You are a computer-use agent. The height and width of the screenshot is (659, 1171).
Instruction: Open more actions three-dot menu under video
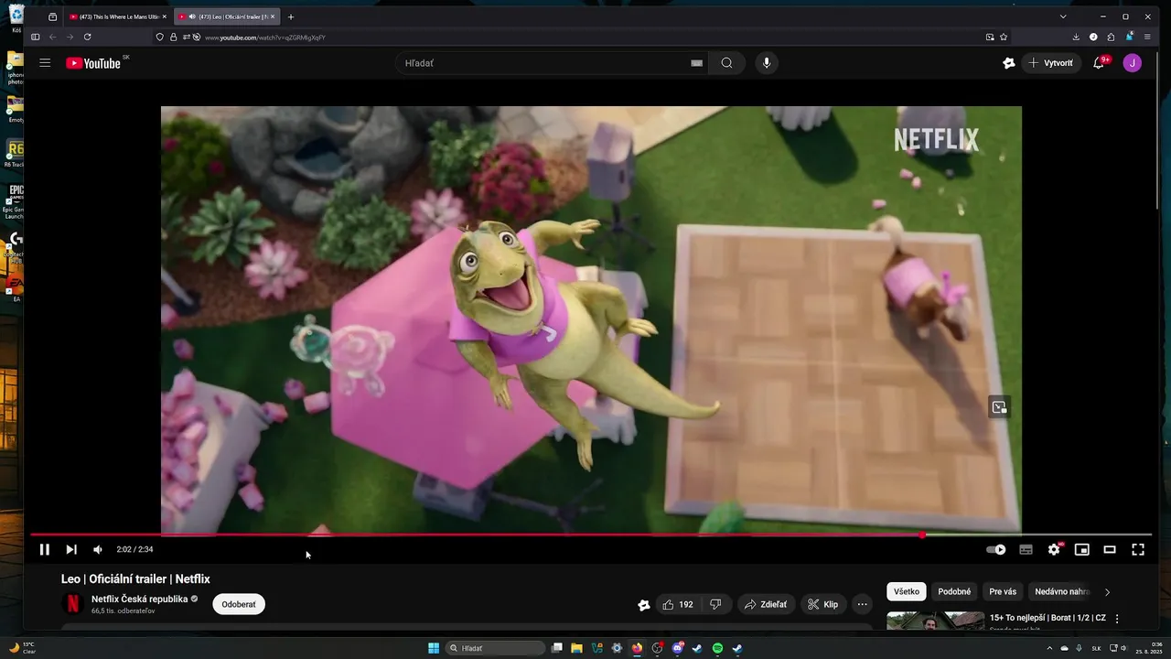(862, 604)
